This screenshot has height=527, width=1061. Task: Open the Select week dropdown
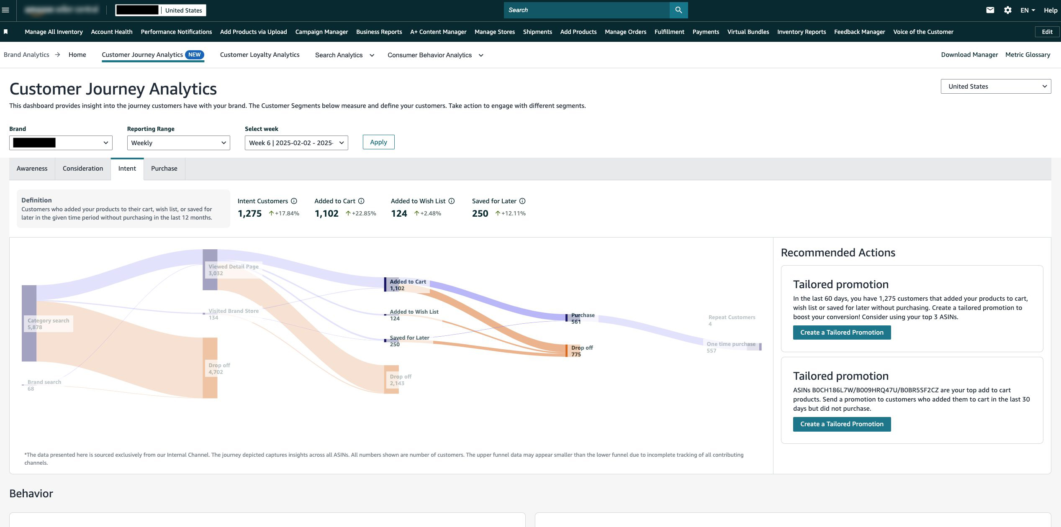coord(296,143)
